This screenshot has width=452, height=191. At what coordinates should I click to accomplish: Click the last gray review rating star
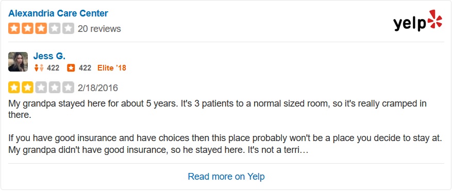click(x=68, y=88)
